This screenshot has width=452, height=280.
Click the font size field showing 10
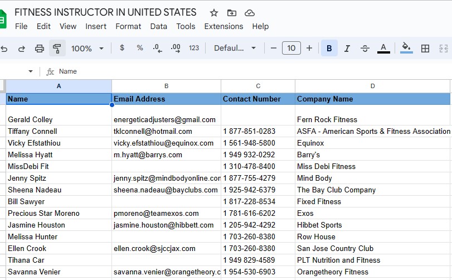tap(291, 48)
